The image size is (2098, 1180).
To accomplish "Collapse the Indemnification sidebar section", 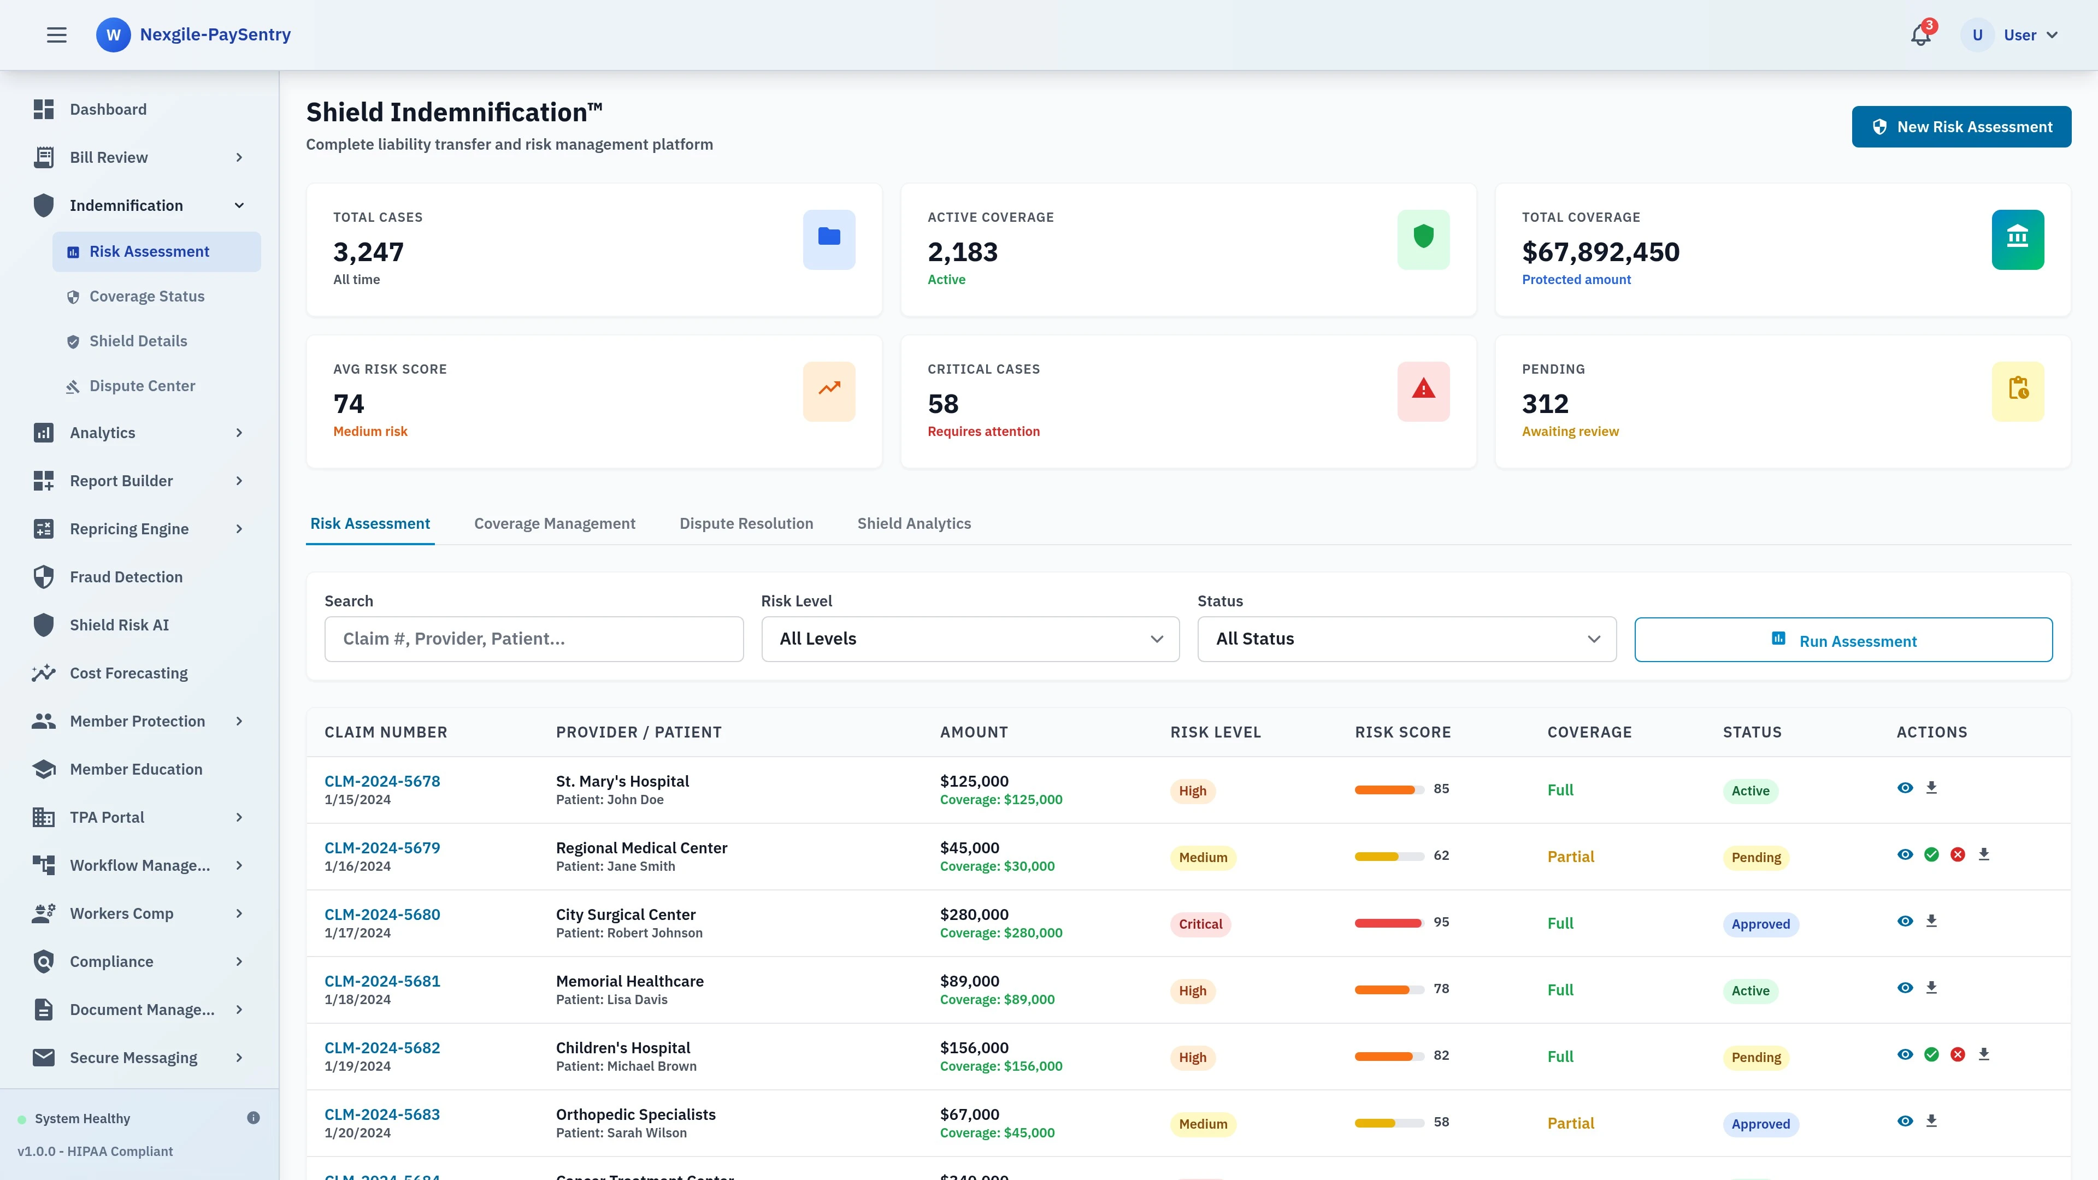I will 239,205.
